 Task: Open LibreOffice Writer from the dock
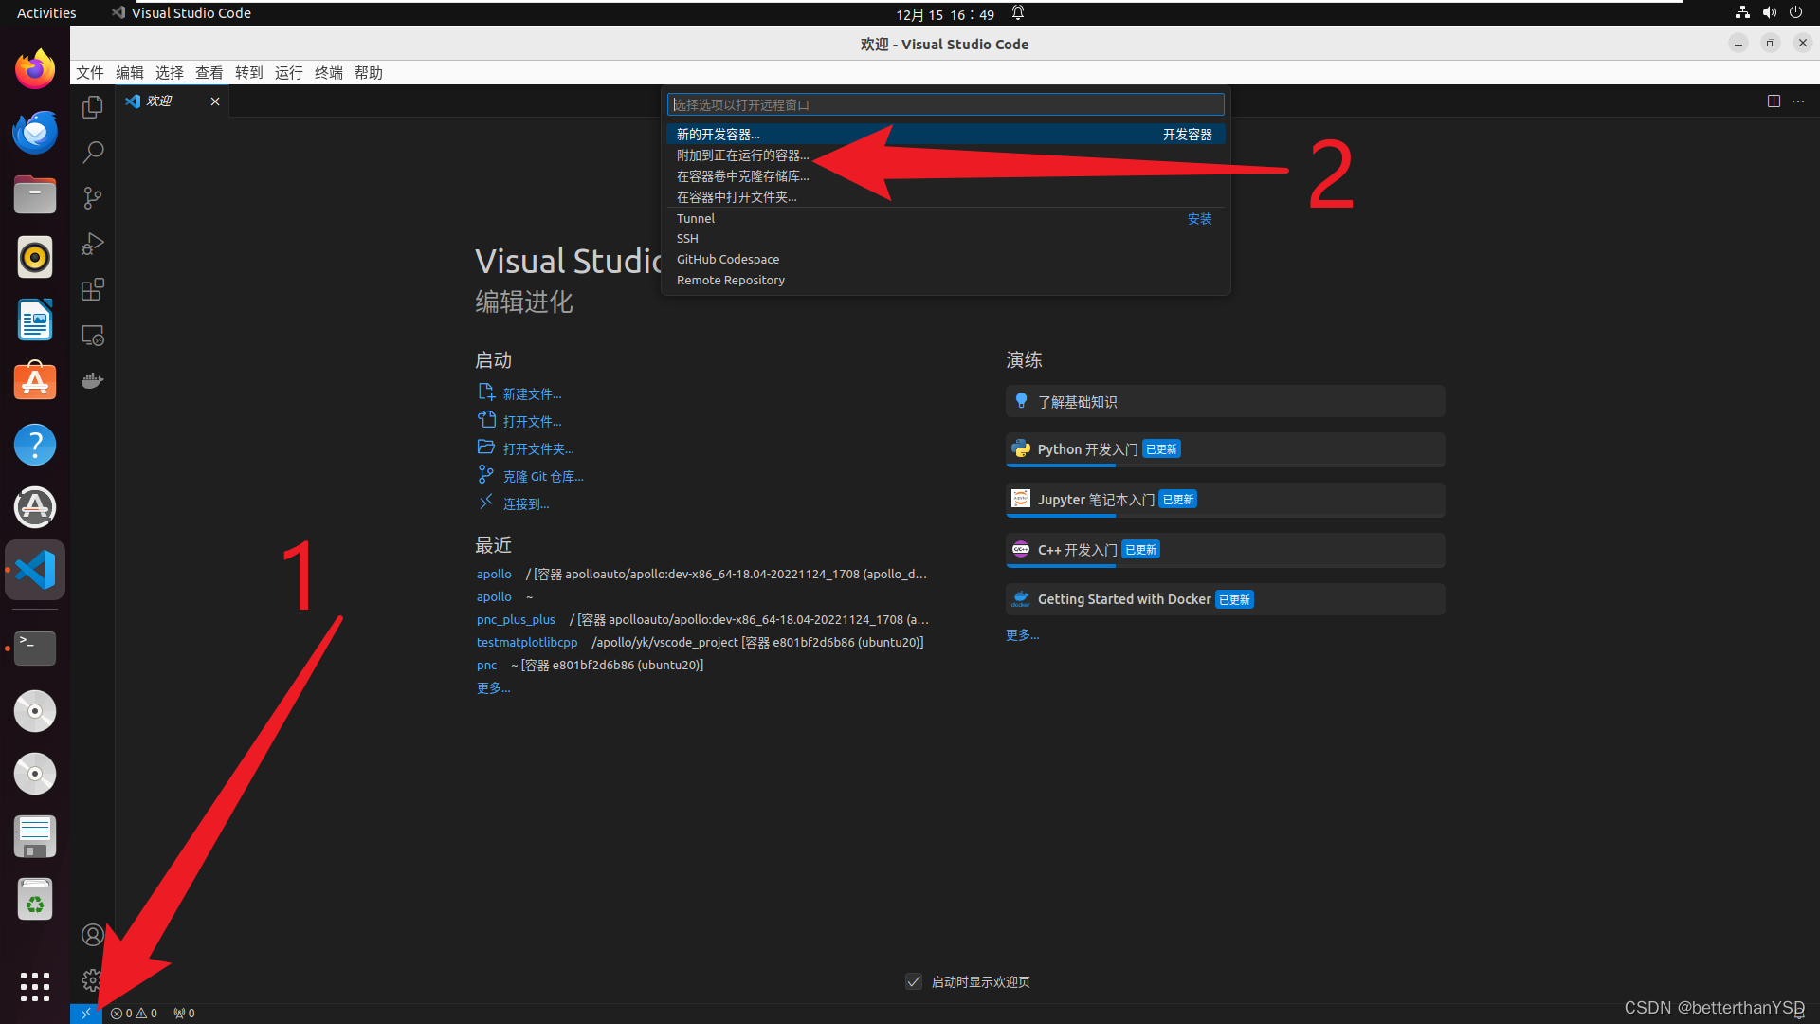point(35,320)
